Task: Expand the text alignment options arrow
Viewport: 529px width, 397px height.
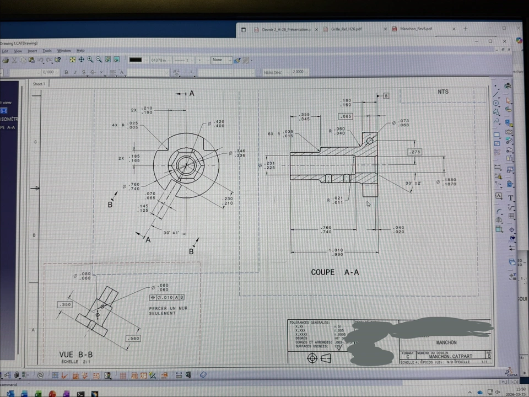Action: tap(116, 76)
